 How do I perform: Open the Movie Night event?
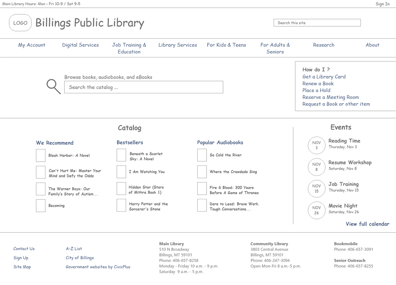click(343, 206)
